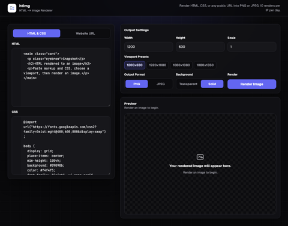Click the '10 renders per IP per day' description
288x226 pixels.
(x=230, y=8)
